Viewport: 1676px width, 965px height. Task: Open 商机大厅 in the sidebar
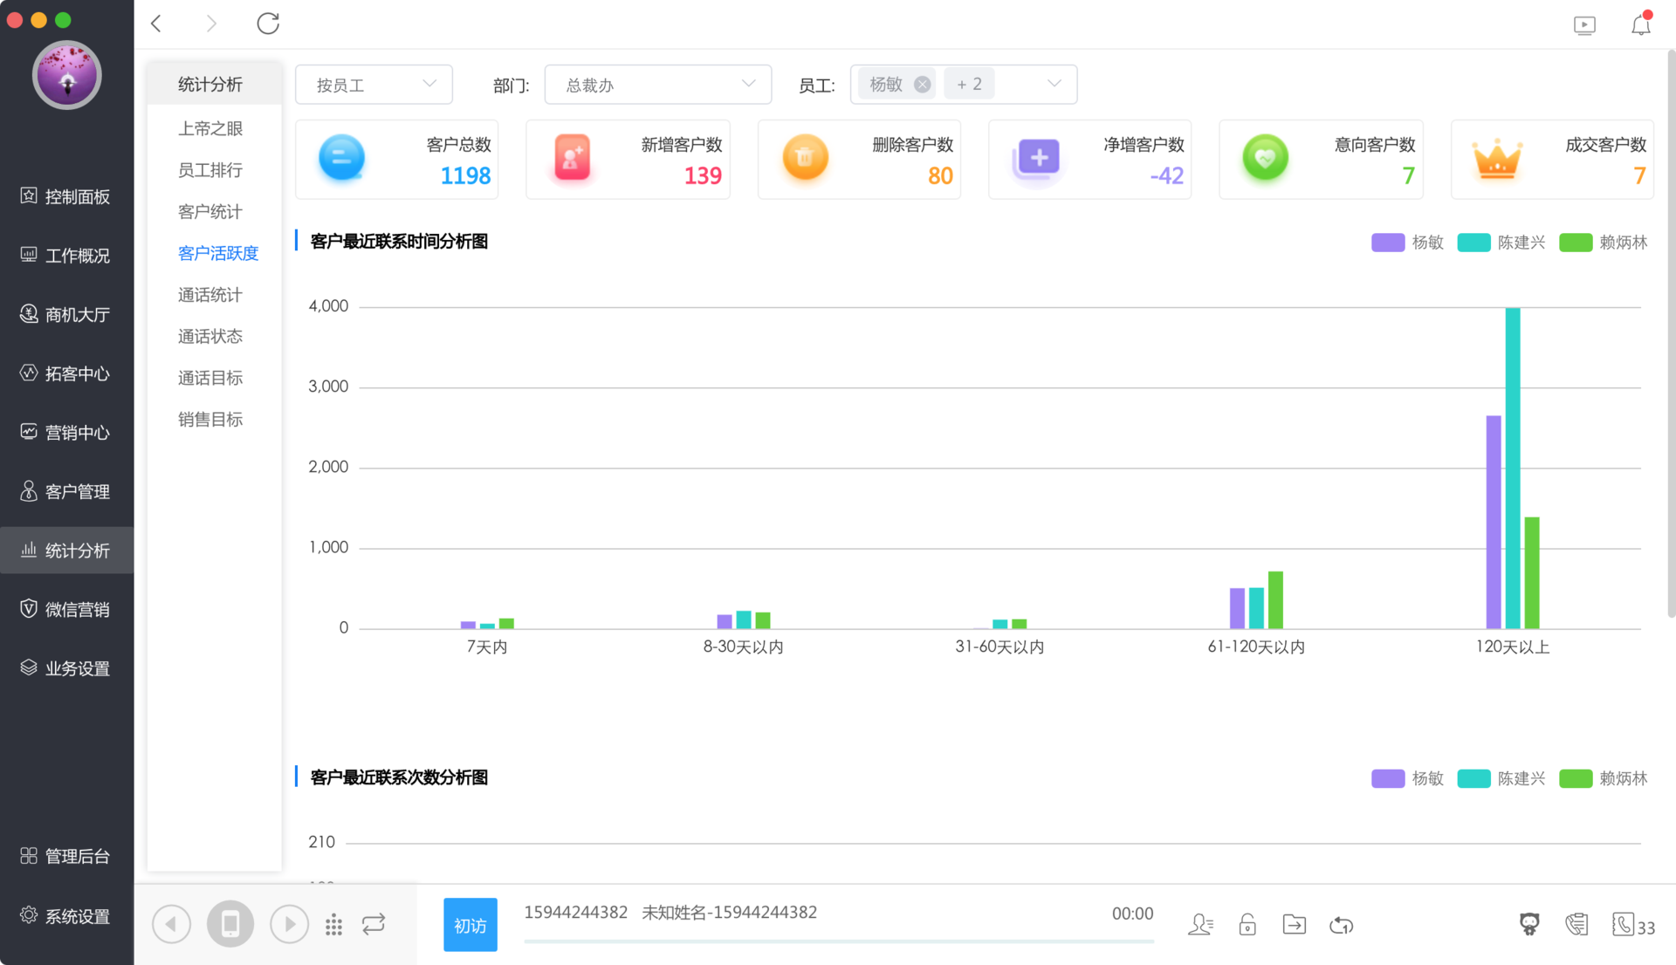point(66,314)
